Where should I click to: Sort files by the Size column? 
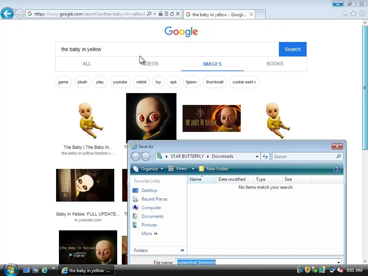click(x=296, y=179)
